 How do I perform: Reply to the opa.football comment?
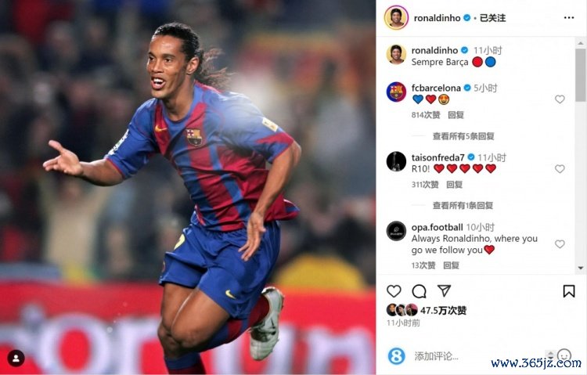451,265
